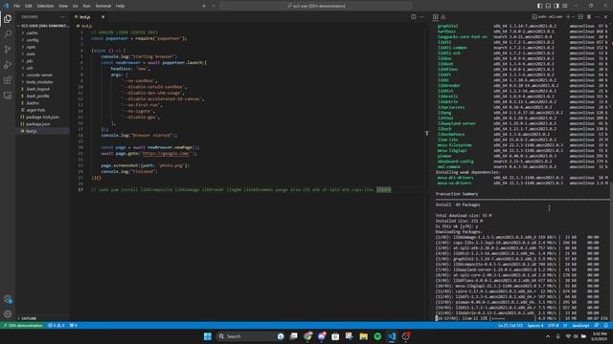Click the go forward arrow in title bar
This screenshot has height=344, width=613.
click(214, 6)
